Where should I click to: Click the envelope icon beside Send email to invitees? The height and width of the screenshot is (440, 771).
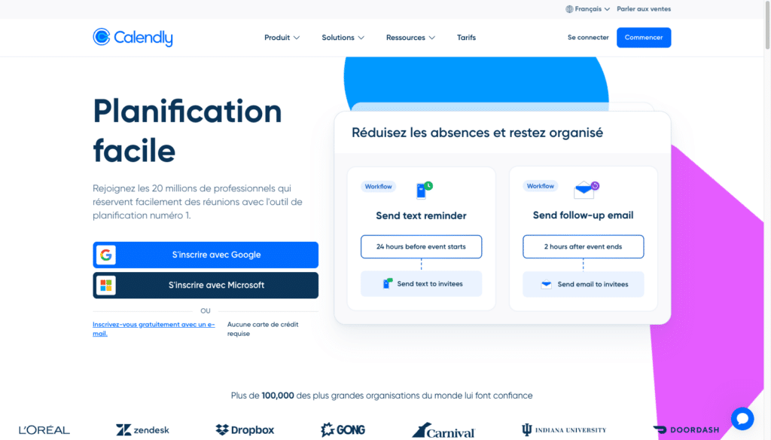point(547,285)
